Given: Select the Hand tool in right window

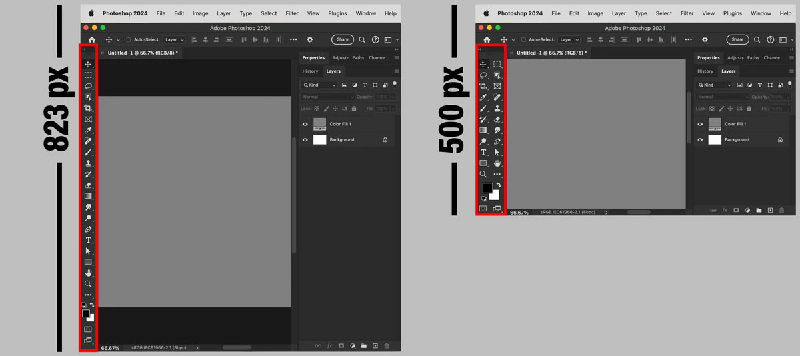Looking at the screenshot, I should click(x=497, y=163).
